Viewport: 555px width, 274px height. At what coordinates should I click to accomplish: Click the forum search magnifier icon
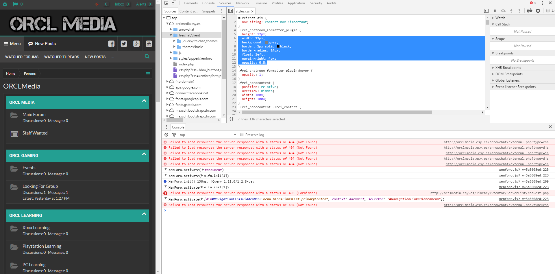147,56
